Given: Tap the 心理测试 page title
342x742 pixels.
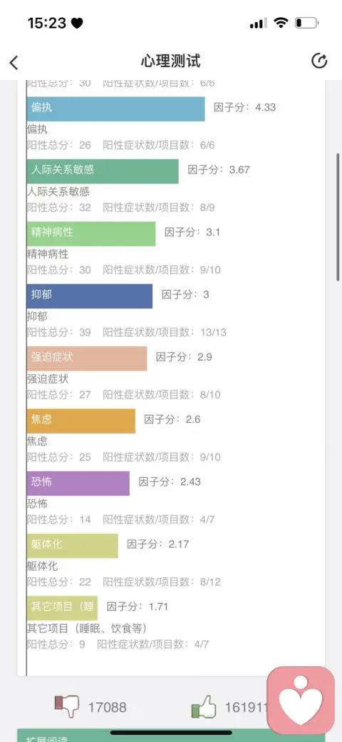Looking at the screenshot, I should tap(170, 61).
